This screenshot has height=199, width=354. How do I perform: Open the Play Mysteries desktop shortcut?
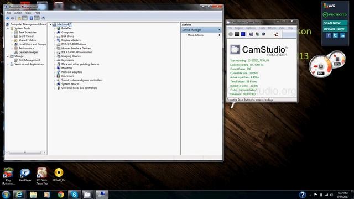click(x=8, y=176)
